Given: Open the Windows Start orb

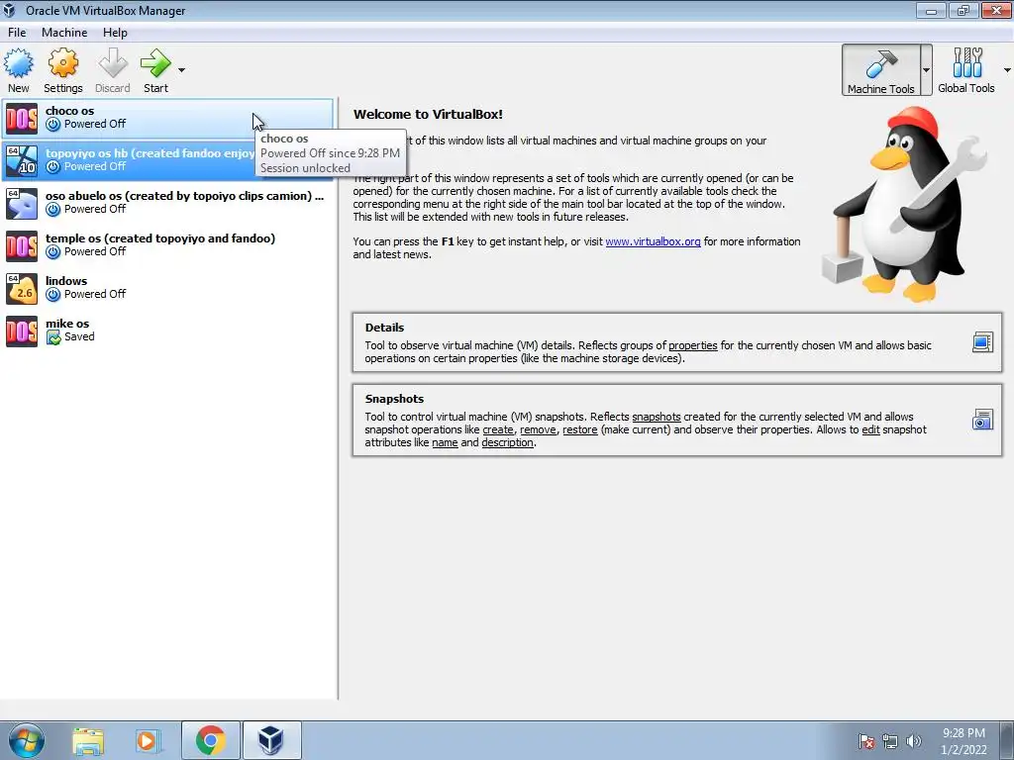Looking at the screenshot, I should [x=26, y=740].
